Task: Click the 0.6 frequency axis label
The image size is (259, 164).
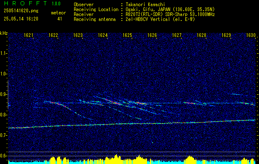Action: [3, 156]
